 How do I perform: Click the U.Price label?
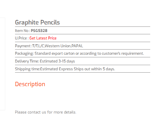coord(22,38)
